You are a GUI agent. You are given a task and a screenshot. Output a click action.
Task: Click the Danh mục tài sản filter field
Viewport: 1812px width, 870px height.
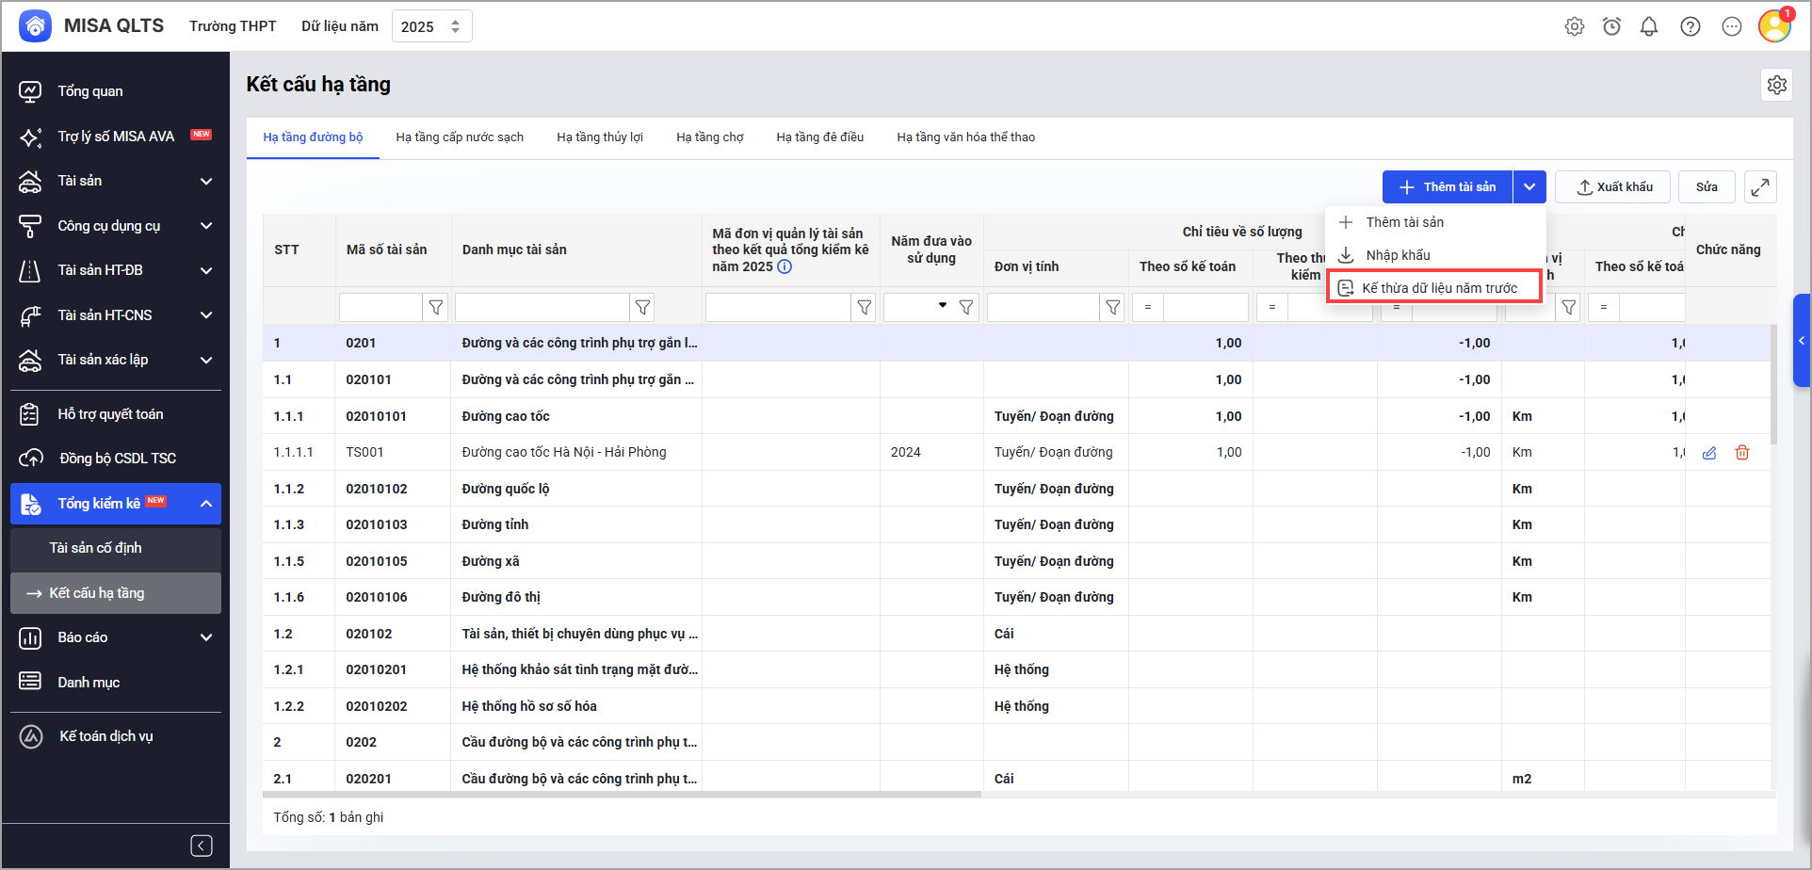click(x=542, y=307)
